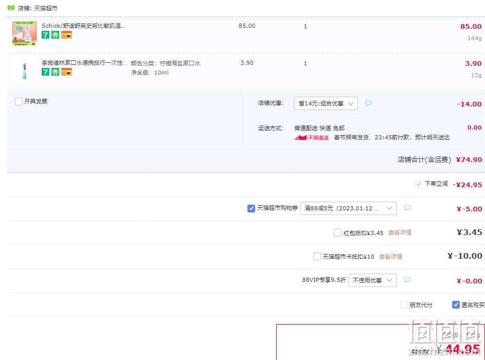
Task: Open the 省14元:组合优惠 store discount dropdown
Action: pos(326,103)
